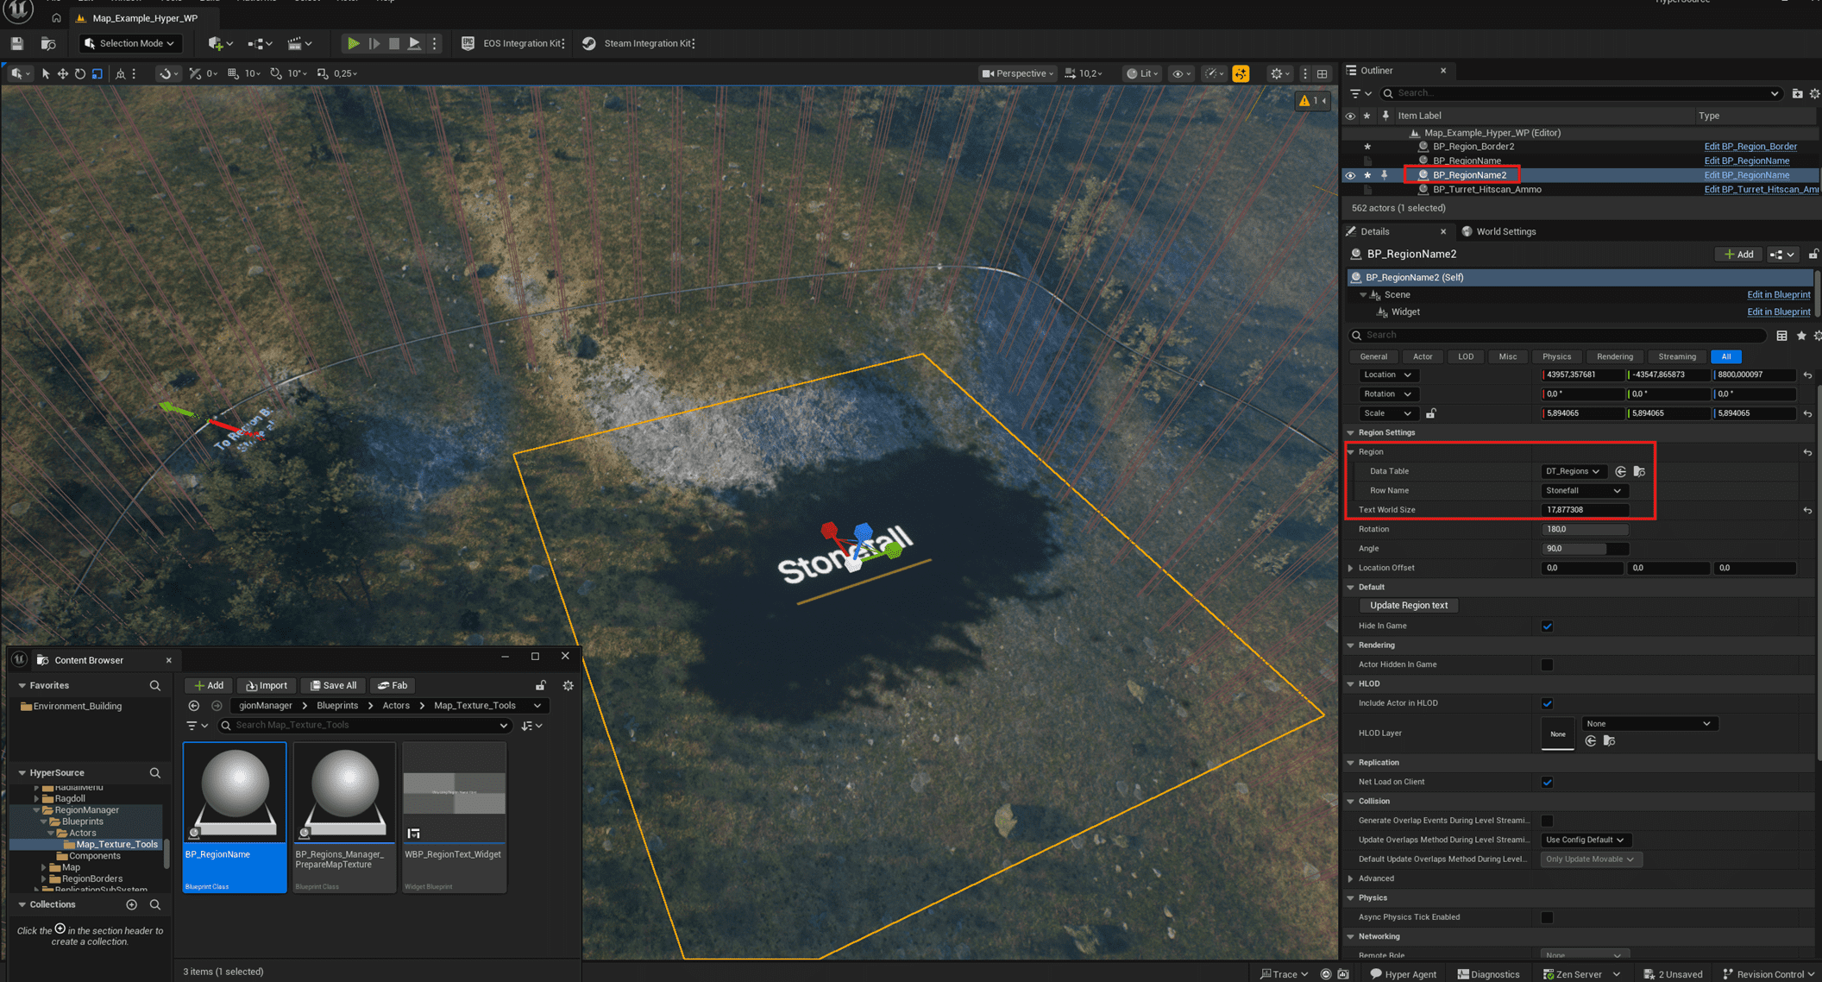Image resolution: width=1822 pixels, height=982 pixels.
Task: Collapse the Region Settings section
Action: tap(1351, 432)
